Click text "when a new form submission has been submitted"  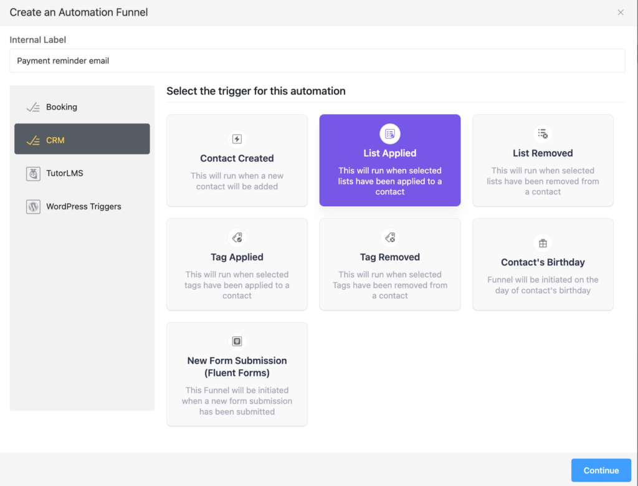coord(237,406)
